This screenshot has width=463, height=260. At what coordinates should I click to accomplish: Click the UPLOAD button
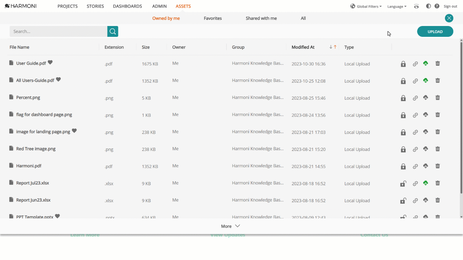point(435,31)
